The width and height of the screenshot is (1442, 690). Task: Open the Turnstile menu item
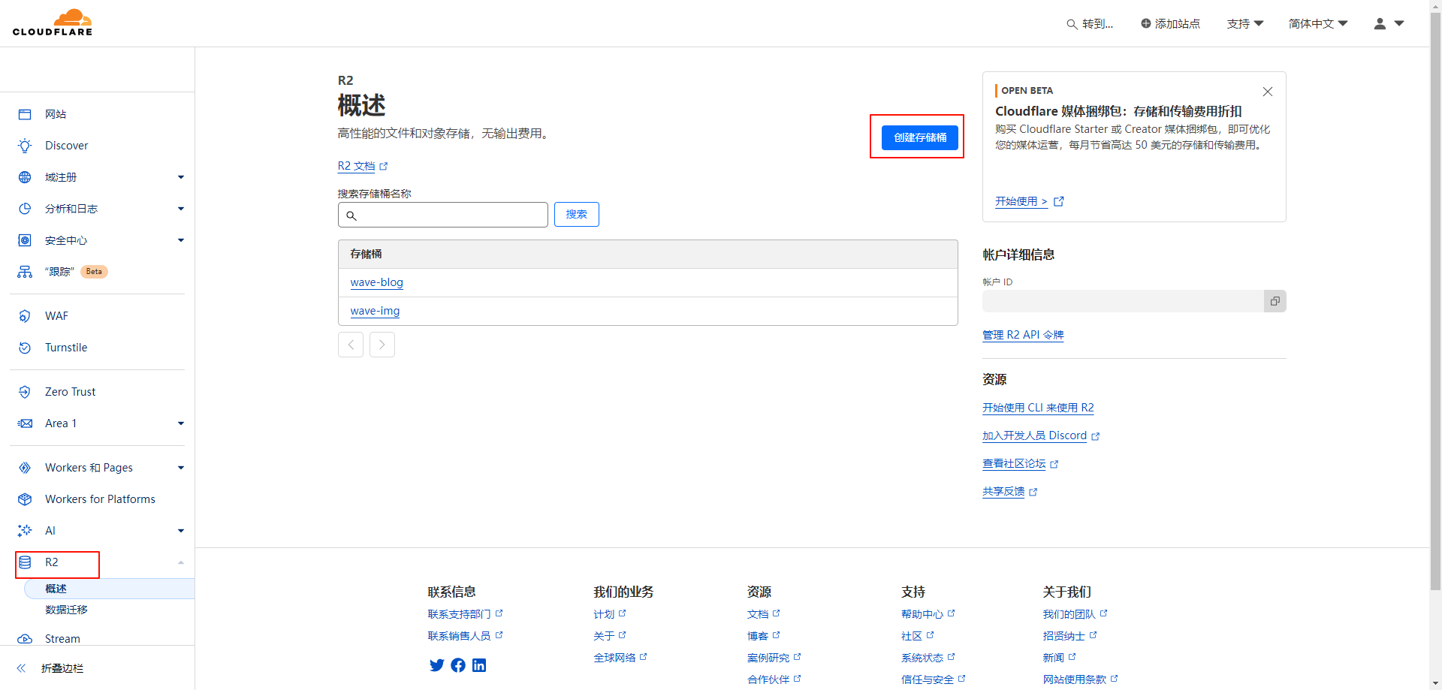click(66, 348)
